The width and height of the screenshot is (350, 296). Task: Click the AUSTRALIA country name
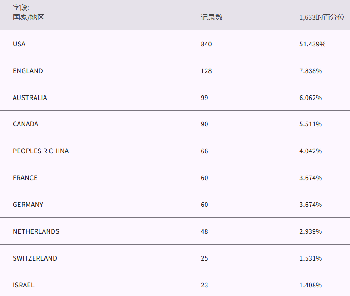30,98
